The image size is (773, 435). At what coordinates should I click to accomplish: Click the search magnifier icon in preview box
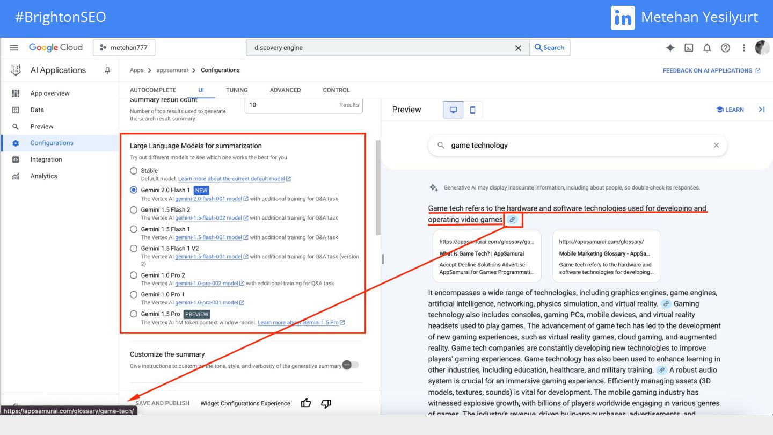pos(441,146)
